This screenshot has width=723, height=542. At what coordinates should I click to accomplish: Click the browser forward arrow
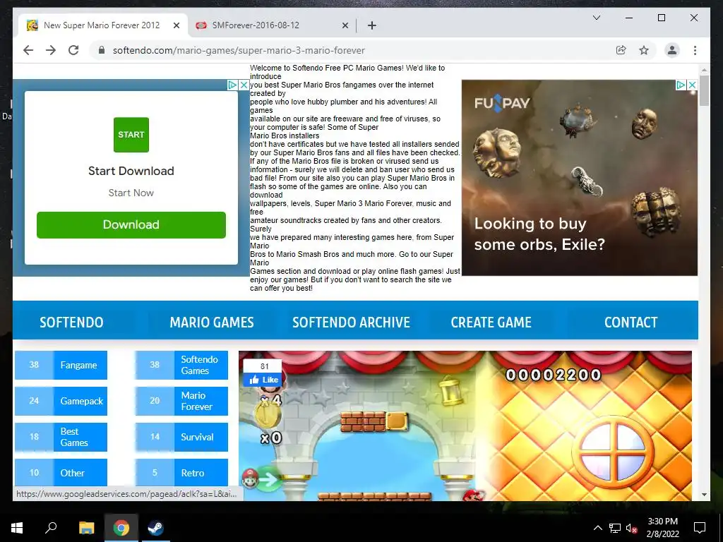point(51,50)
